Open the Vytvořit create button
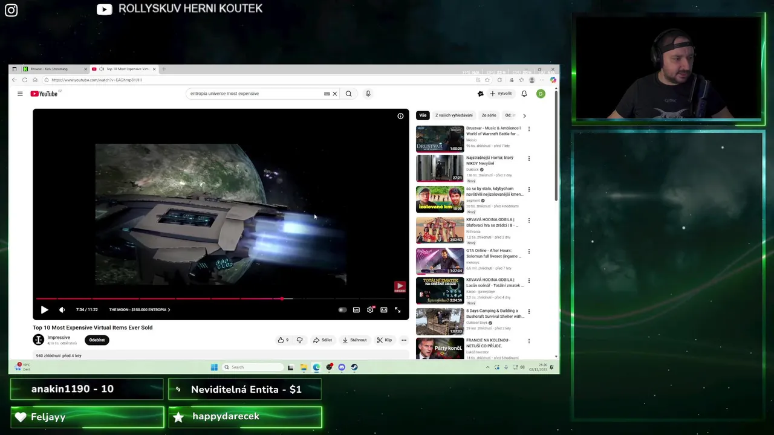 click(501, 94)
